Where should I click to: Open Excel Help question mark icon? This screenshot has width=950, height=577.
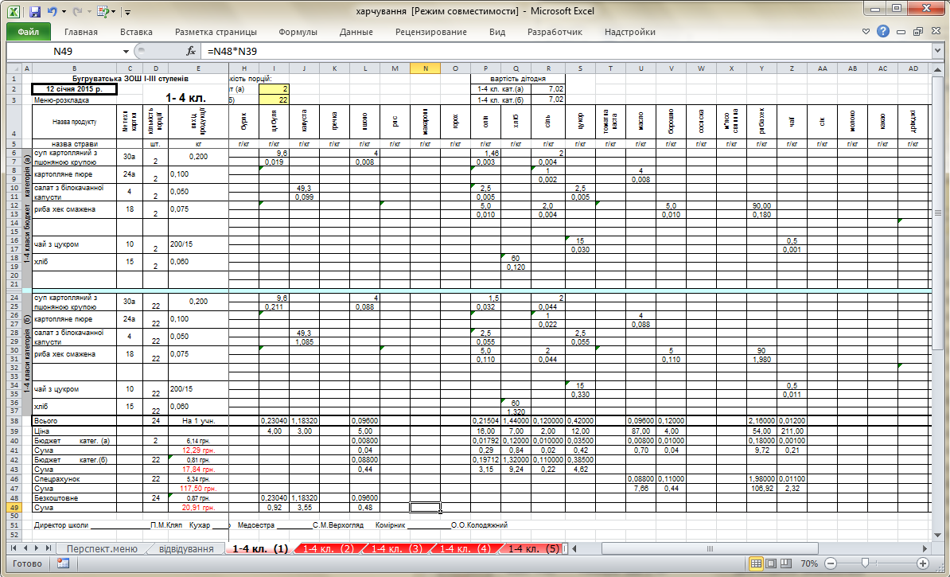pos(882,32)
